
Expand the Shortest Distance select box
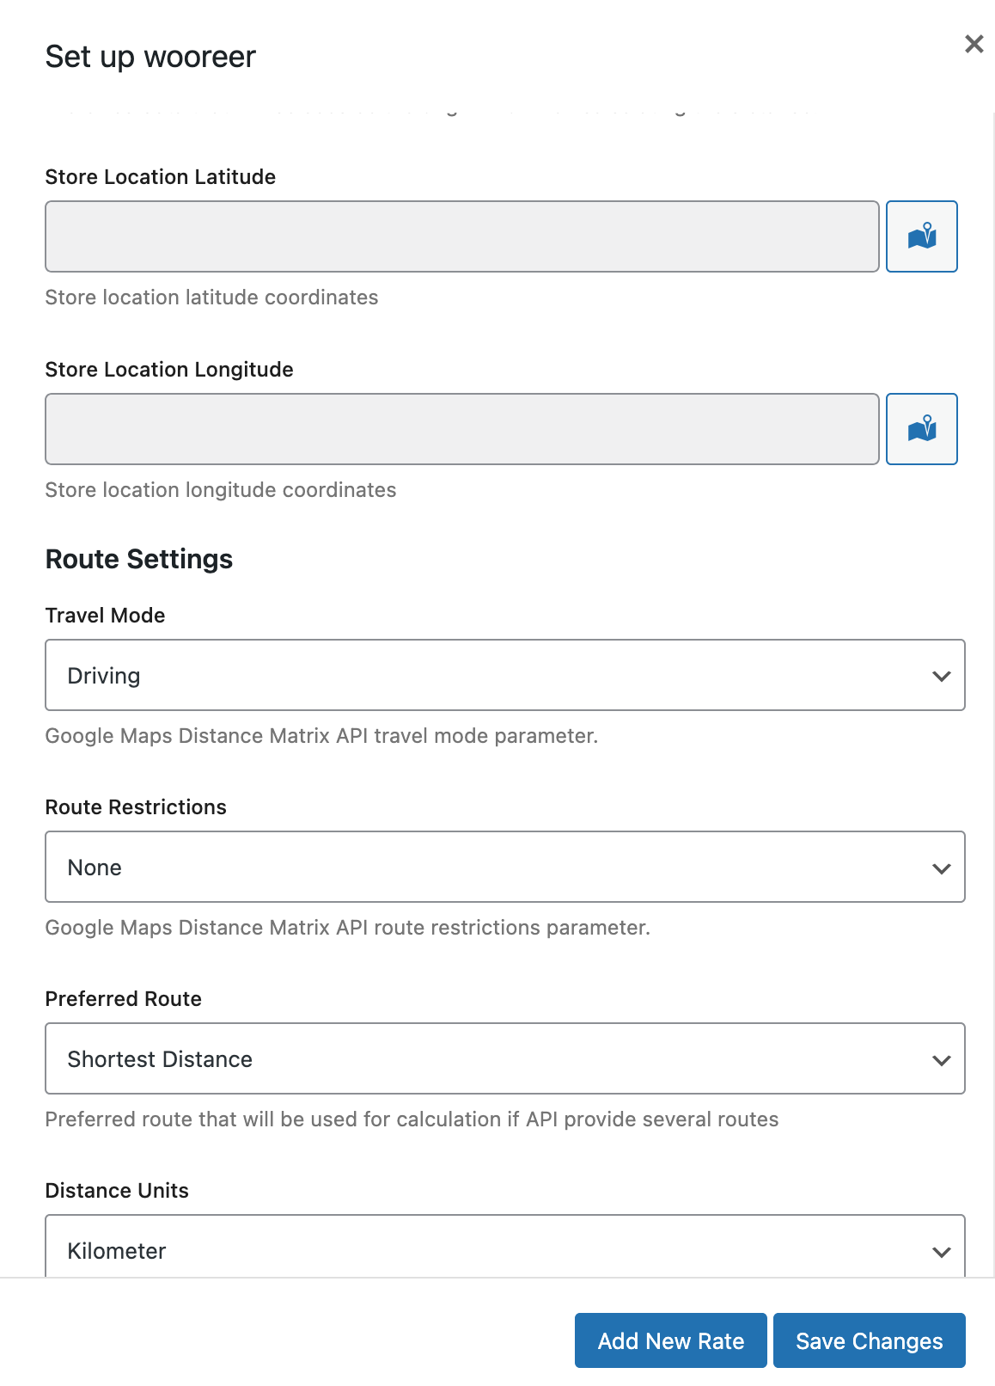click(481, 1059)
